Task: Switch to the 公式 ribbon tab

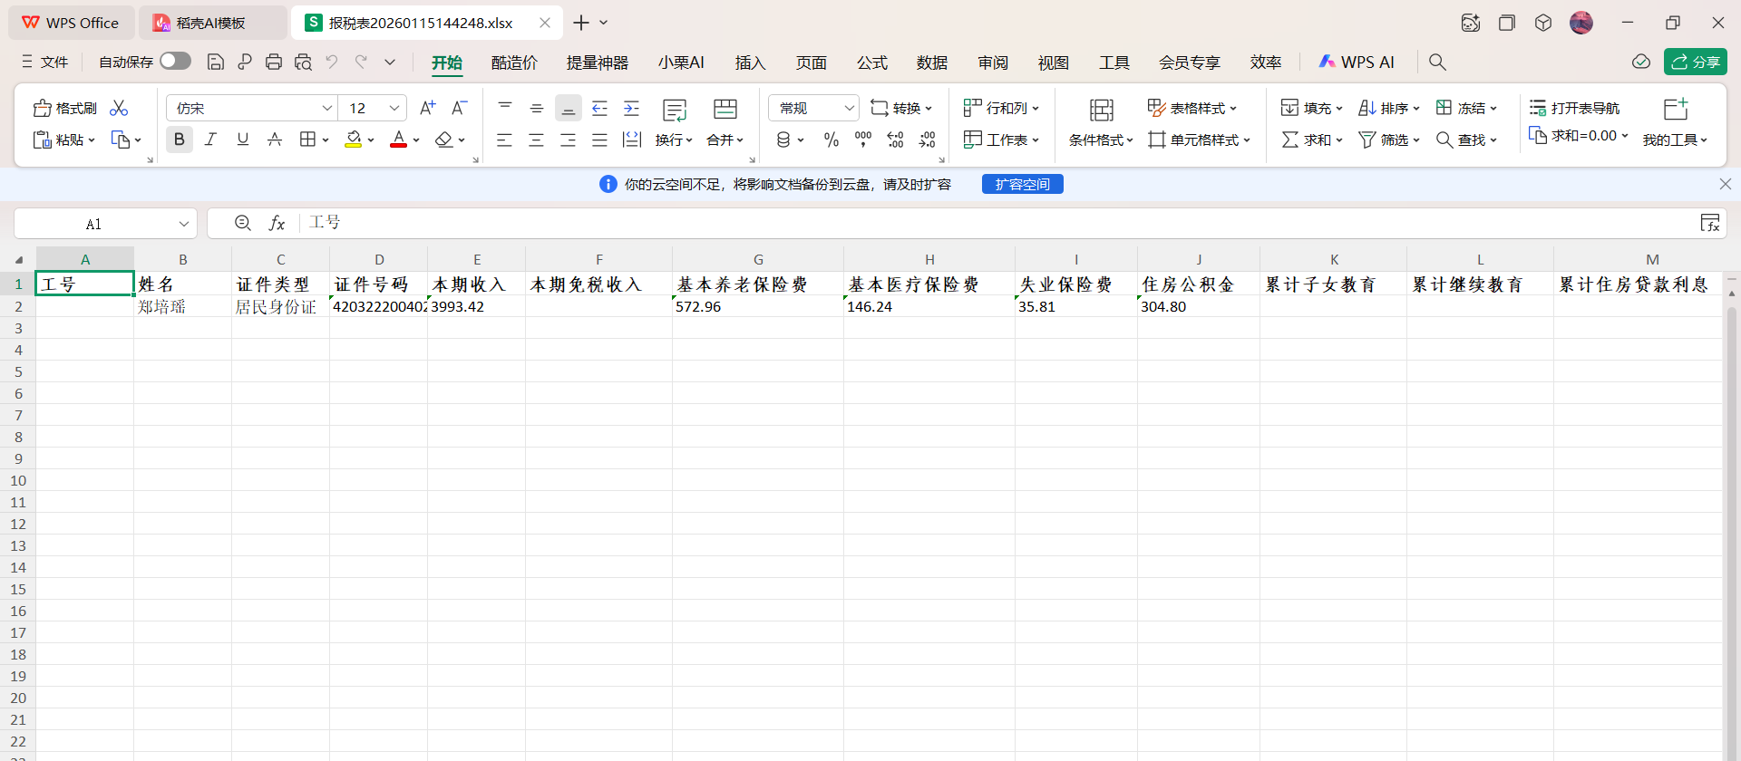Action: pyautogui.click(x=871, y=63)
